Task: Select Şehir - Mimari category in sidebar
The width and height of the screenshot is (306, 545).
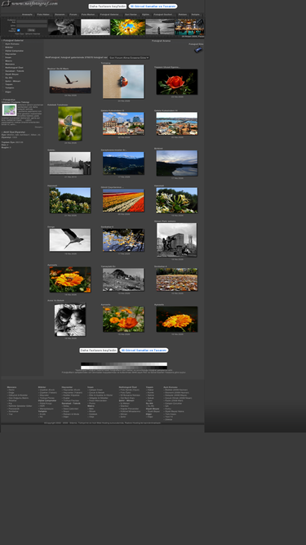Action: [13, 81]
